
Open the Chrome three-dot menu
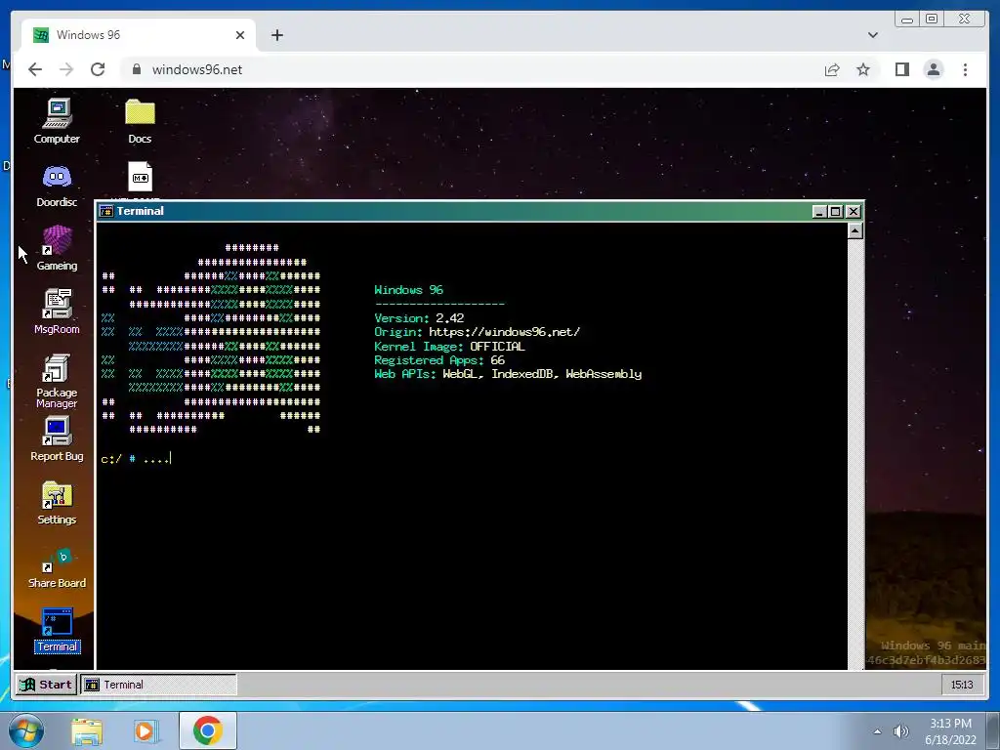965,69
